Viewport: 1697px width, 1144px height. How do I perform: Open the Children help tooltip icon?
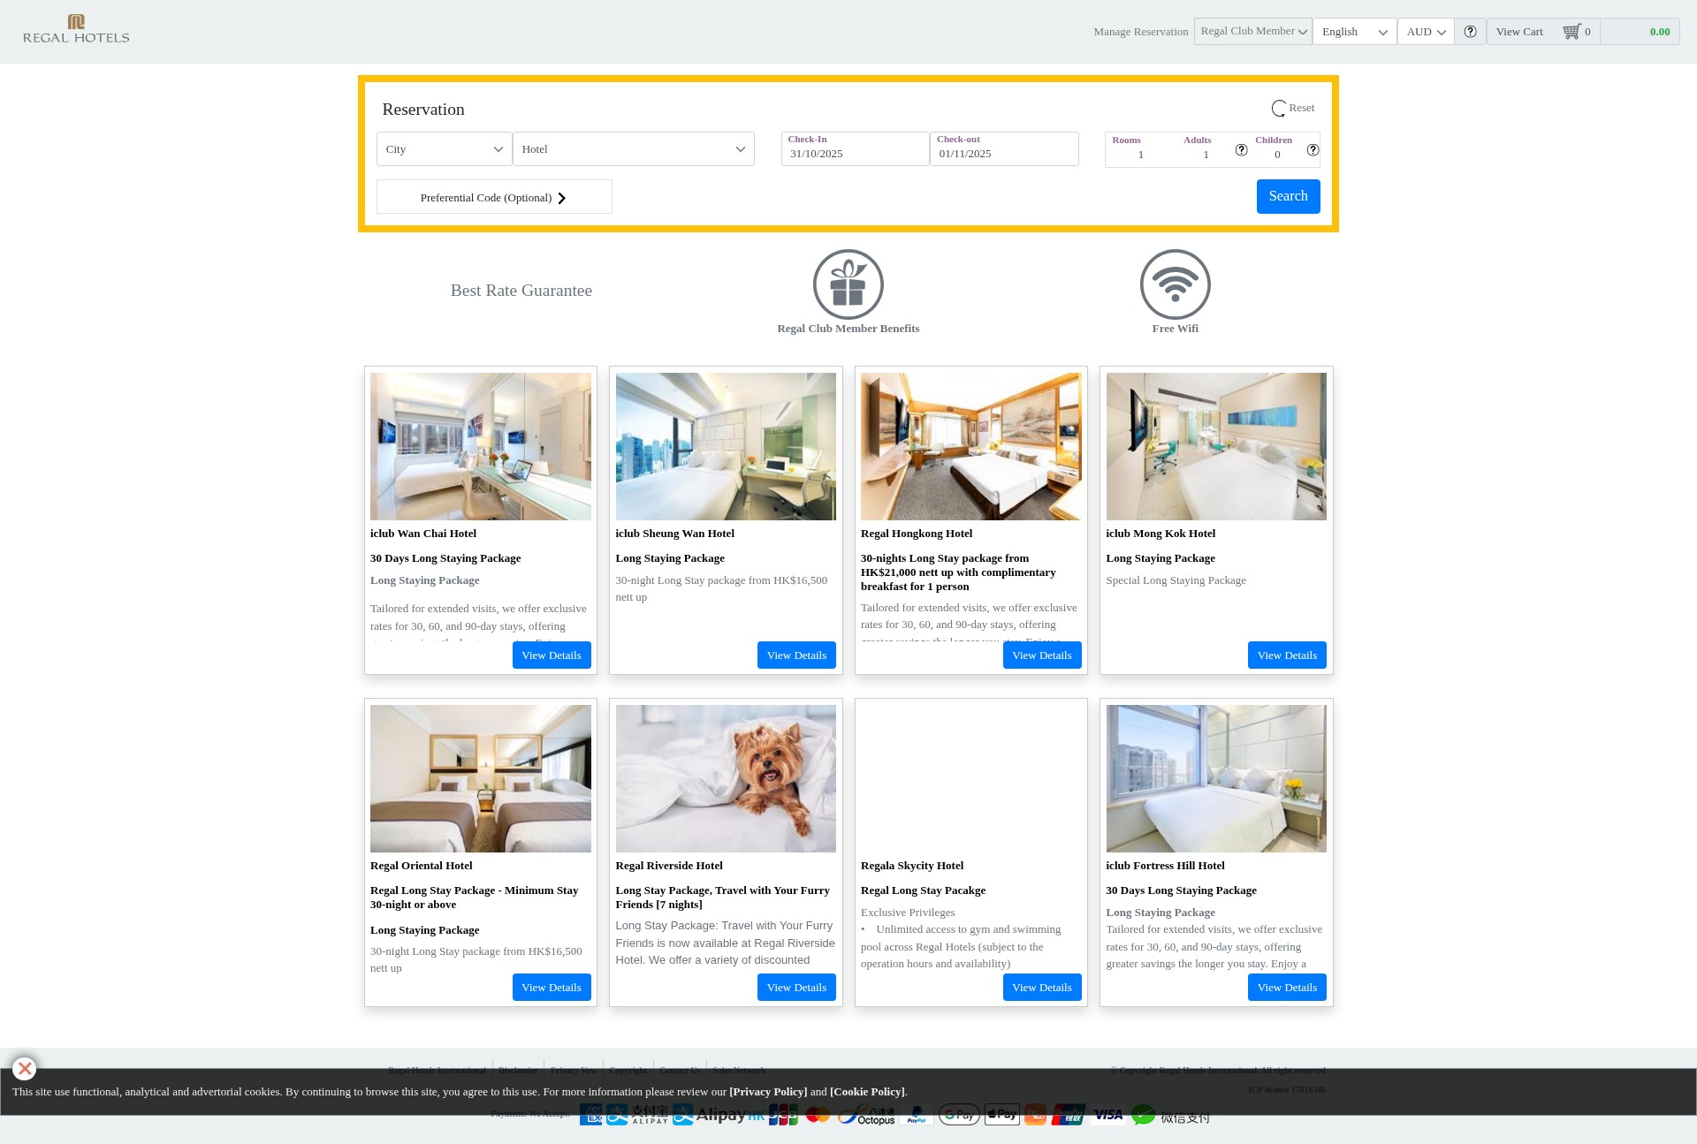tap(1313, 150)
